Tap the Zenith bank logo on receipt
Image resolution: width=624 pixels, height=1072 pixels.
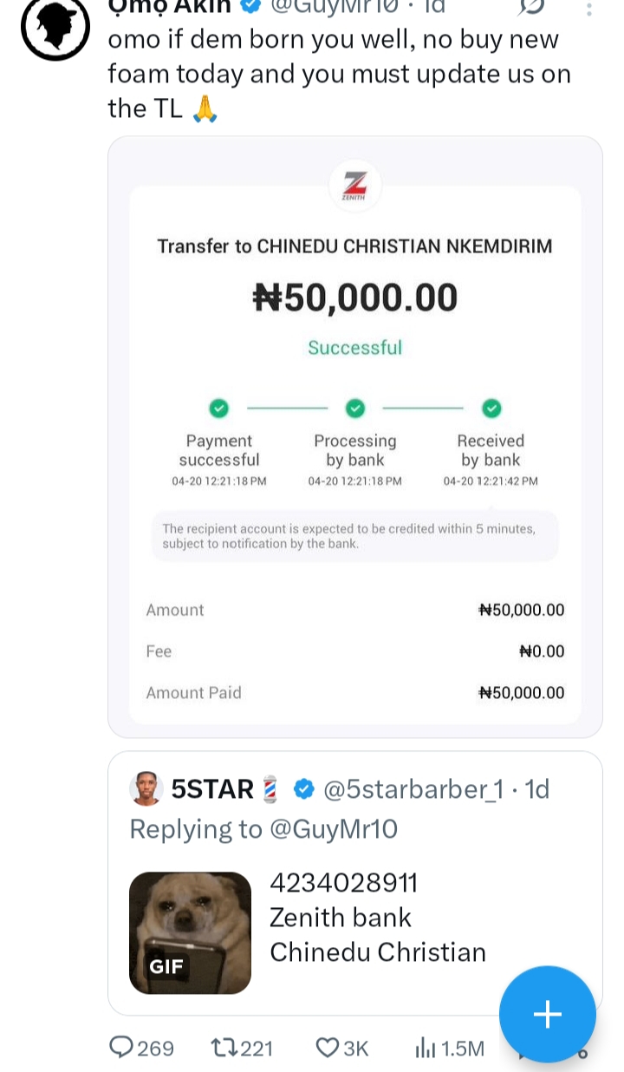click(355, 186)
